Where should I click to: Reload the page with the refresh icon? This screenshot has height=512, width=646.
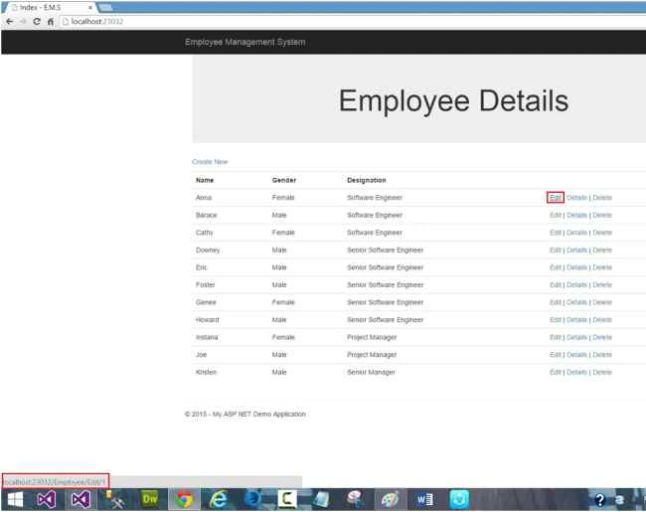[x=37, y=22]
